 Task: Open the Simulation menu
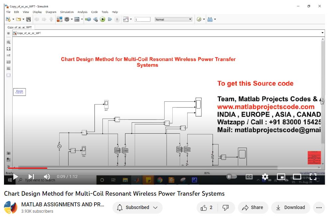pyautogui.click(x=67, y=12)
